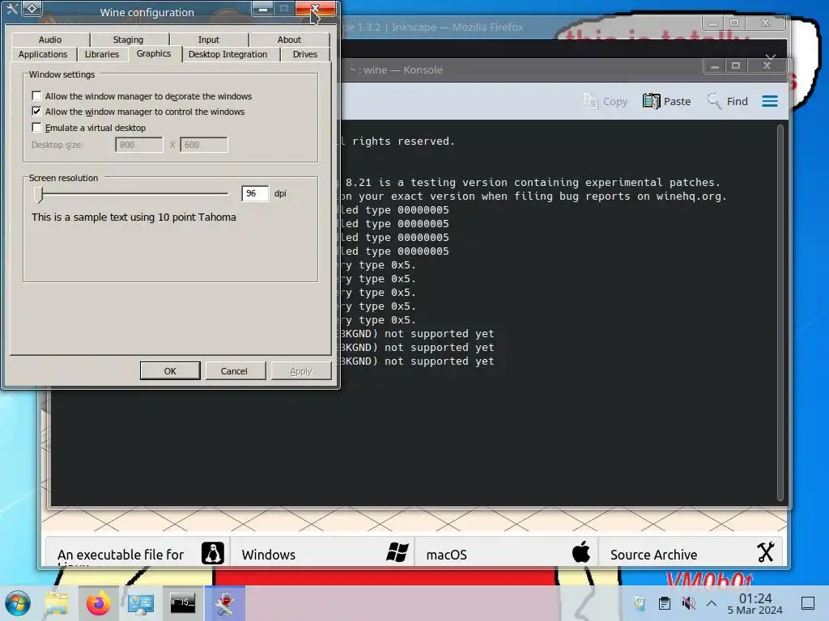829x621 pixels.
Task: Switch to Firefox in the taskbar
Action: (x=98, y=603)
